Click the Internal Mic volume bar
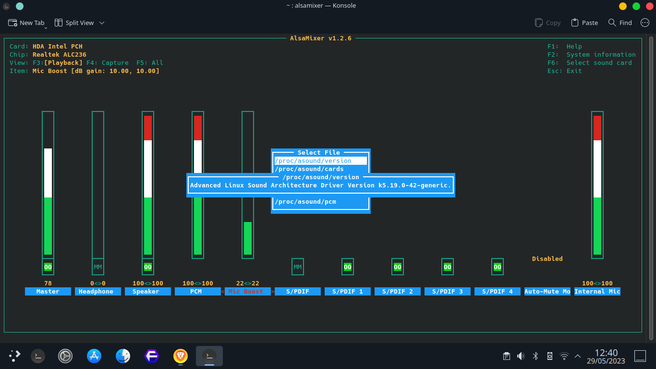 tap(597, 185)
